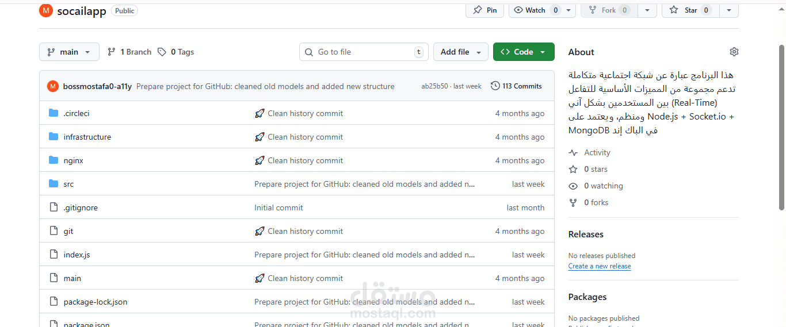This screenshot has height=327, width=786.
Task: Open the infrastructure folder
Action: (x=87, y=137)
